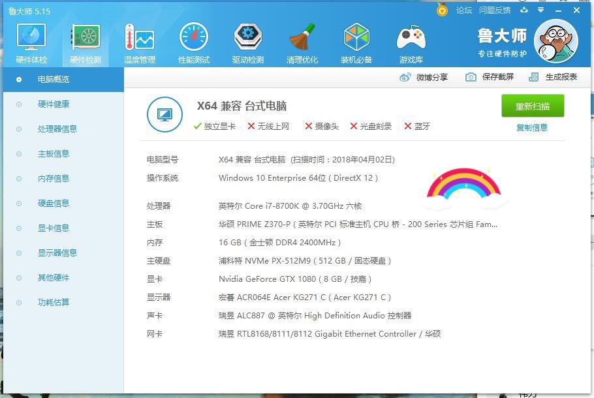Open the title bar dropdown menu arrow
The height and width of the screenshot is (398, 594).
click(540, 10)
